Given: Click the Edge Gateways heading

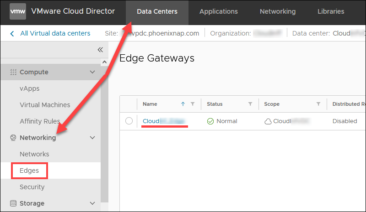Looking at the screenshot, I should [x=156, y=58].
